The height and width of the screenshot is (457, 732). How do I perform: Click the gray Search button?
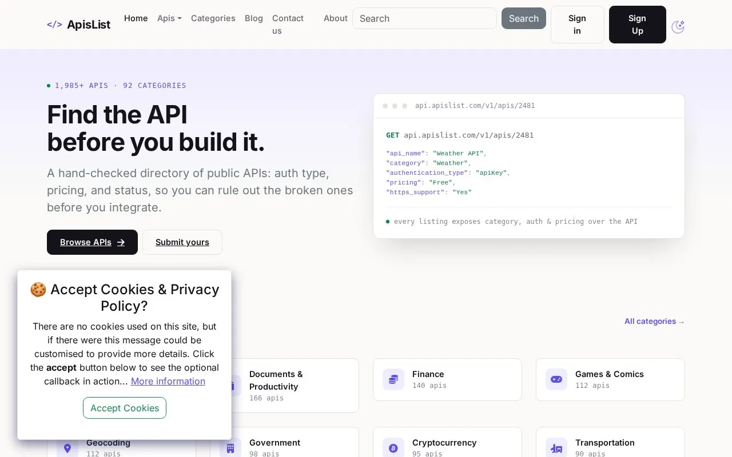[x=524, y=18]
